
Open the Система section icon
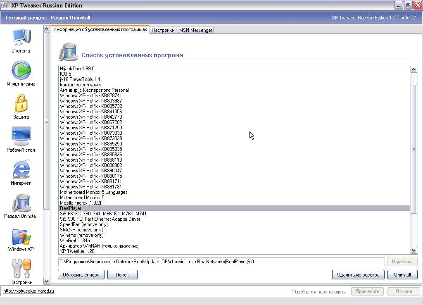tap(21, 37)
